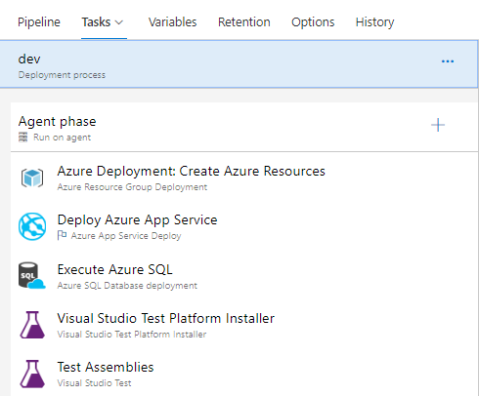Open the Pipeline tab
The image size is (479, 396).
[x=39, y=22]
